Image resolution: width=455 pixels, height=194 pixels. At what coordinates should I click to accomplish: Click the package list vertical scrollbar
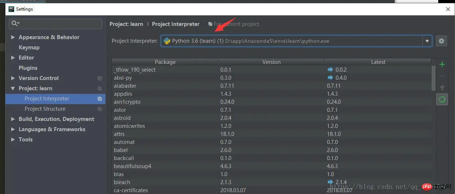pos(434,77)
